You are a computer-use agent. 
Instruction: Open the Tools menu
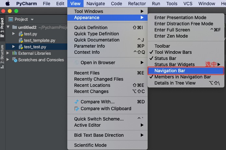click(x=172, y=4)
